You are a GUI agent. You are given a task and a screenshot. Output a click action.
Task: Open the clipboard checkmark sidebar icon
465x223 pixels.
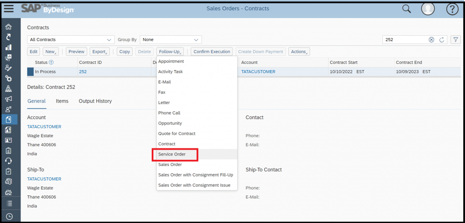9,171
